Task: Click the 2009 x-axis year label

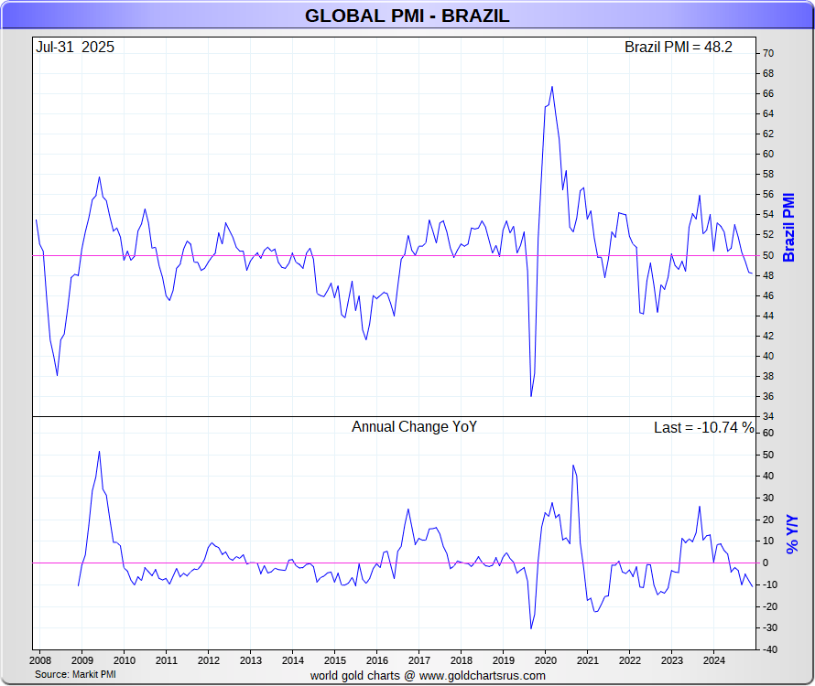Action: [82, 660]
